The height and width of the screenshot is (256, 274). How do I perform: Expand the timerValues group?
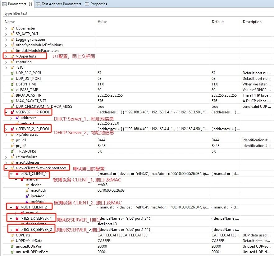(6, 157)
